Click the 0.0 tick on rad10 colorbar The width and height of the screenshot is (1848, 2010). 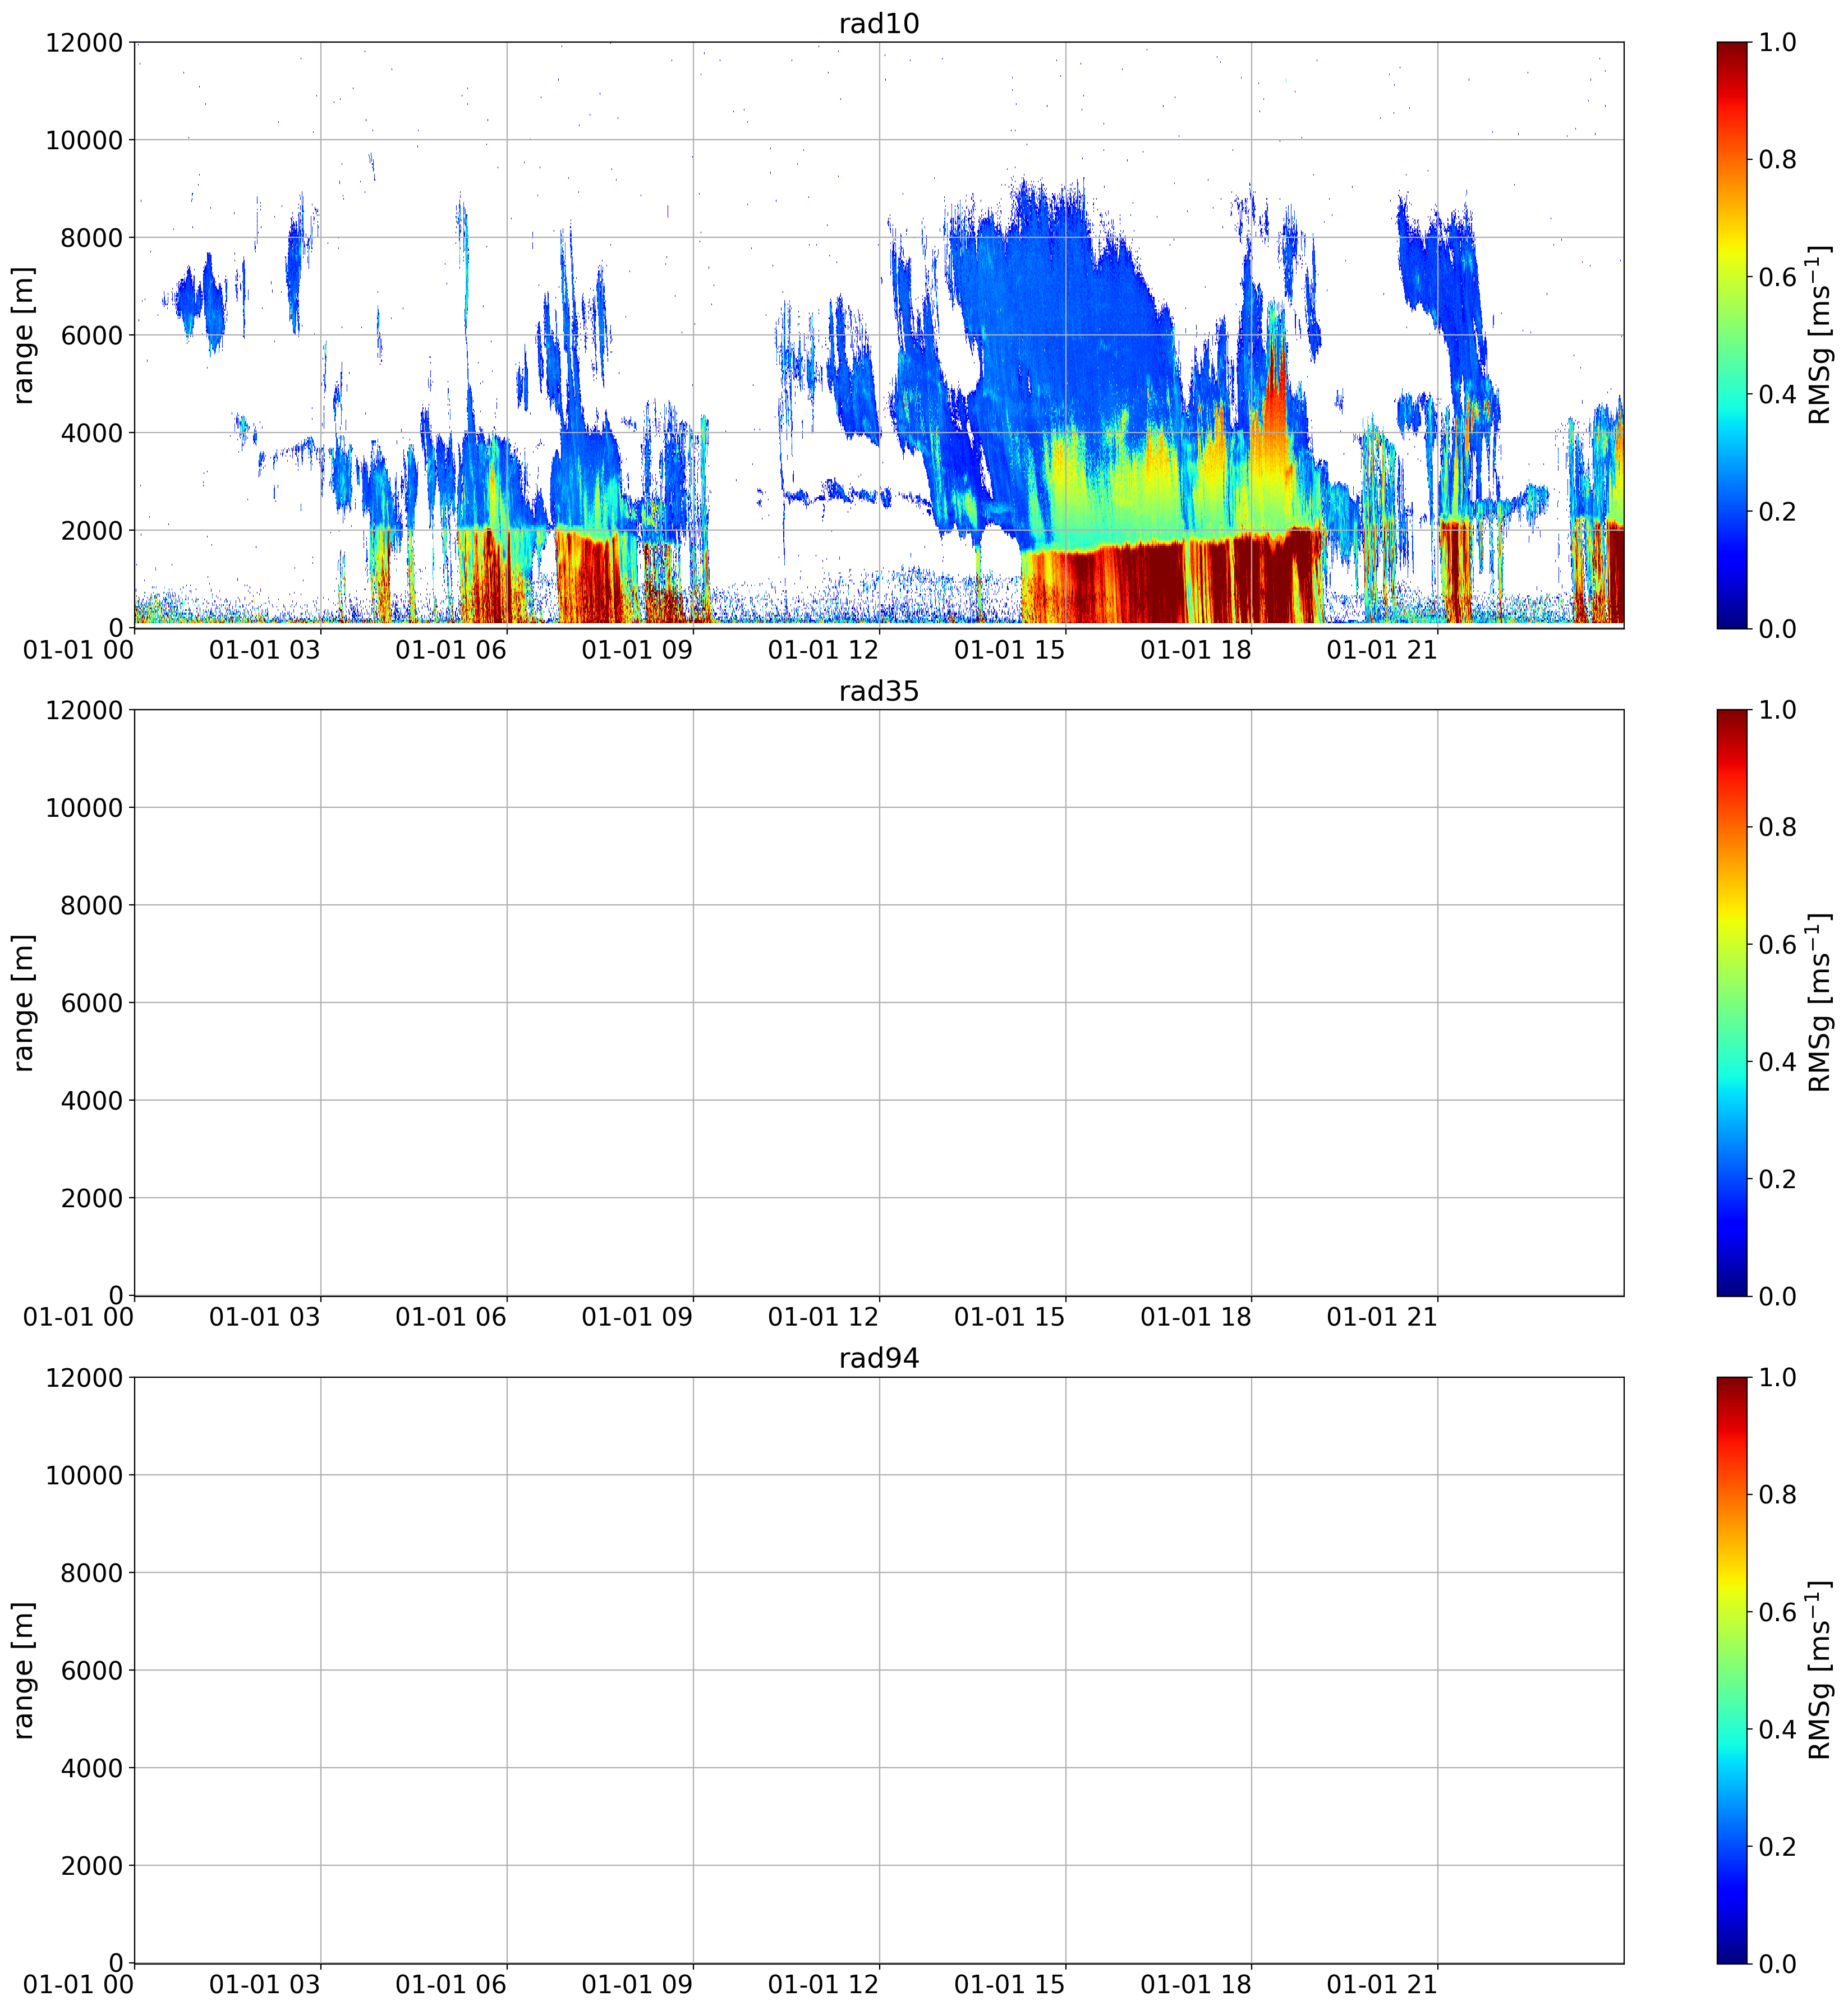1777,628
